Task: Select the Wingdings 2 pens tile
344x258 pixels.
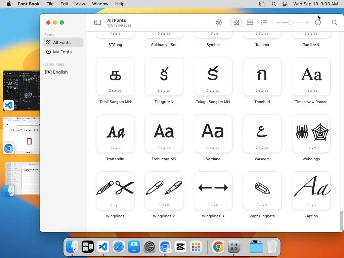Action: pyautogui.click(x=164, y=191)
